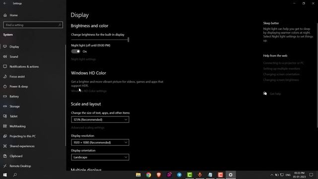Click the sidebar vertical scrollbar
This screenshot has height=179, width=318.
tap(65, 95)
